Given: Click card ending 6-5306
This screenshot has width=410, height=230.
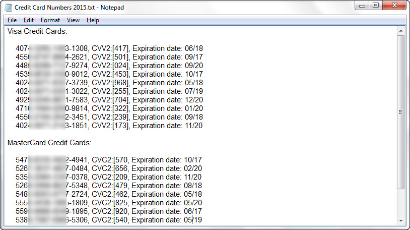Looking at the screenshot, I should tap(77, 220).
